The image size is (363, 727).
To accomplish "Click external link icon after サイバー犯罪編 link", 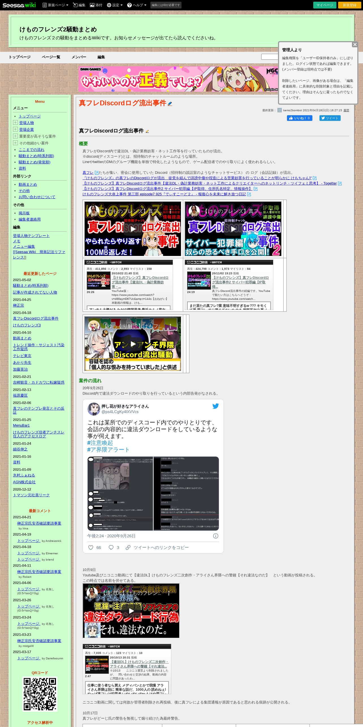I will click(x=256, y=189).
